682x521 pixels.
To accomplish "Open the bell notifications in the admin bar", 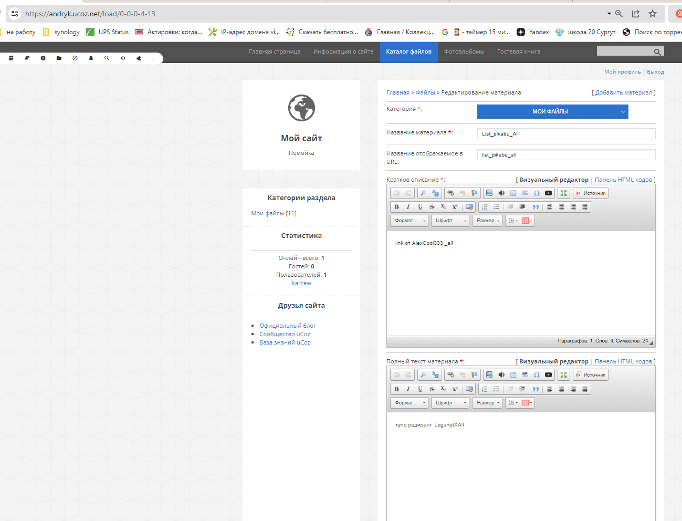I will click(x=91, y=58).
